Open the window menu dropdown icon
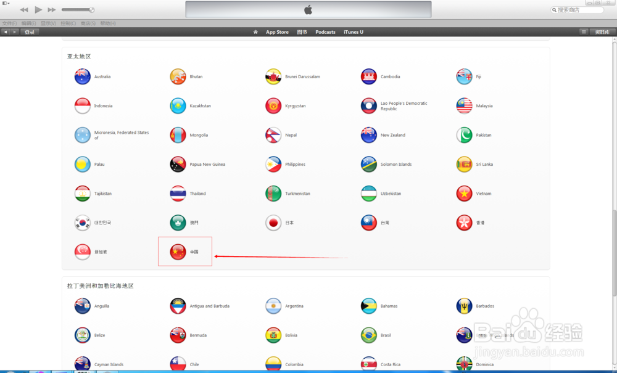 6,2
